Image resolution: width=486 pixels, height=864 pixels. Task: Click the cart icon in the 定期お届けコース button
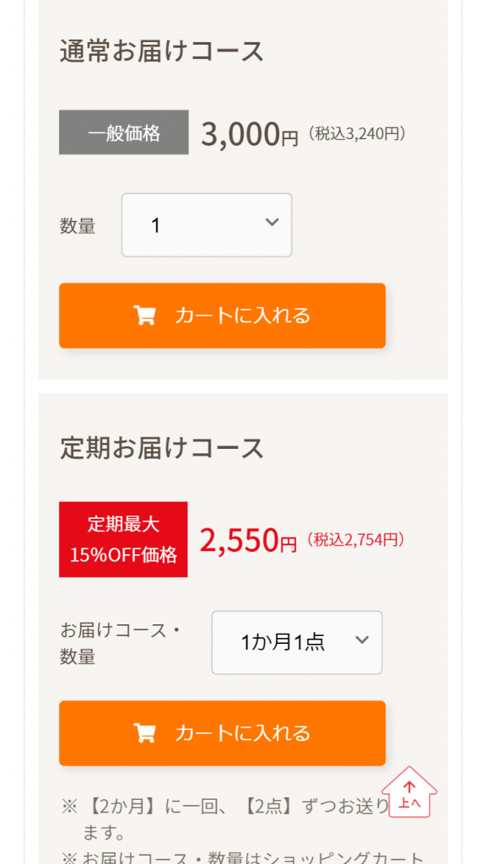(145, 733)
